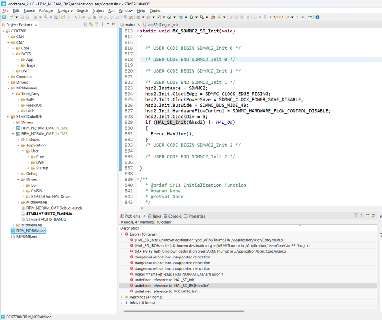Switch to the Console tab
Screen dimensions: 382x320
[172, 216]
